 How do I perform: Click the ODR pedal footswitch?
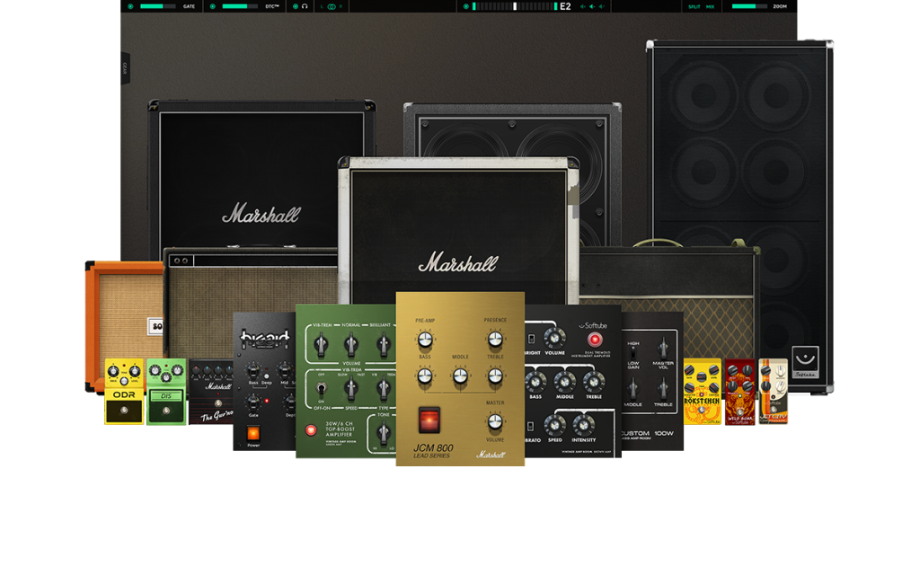tap(124, 411)
